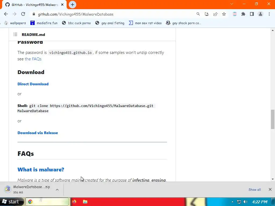Open a new tab with plus button

(x=73, y=5)
